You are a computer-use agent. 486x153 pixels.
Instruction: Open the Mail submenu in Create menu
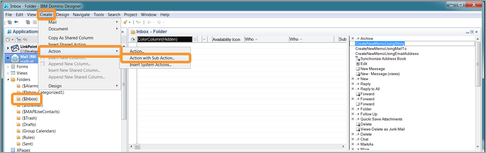(79, 22)
